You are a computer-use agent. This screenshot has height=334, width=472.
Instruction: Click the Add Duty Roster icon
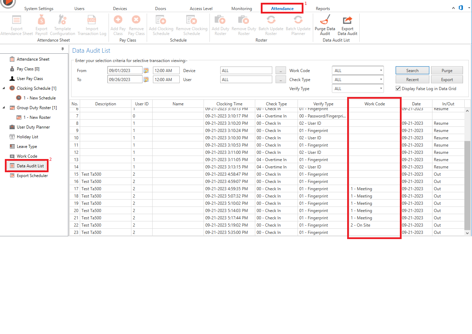(x=220, y=20)
